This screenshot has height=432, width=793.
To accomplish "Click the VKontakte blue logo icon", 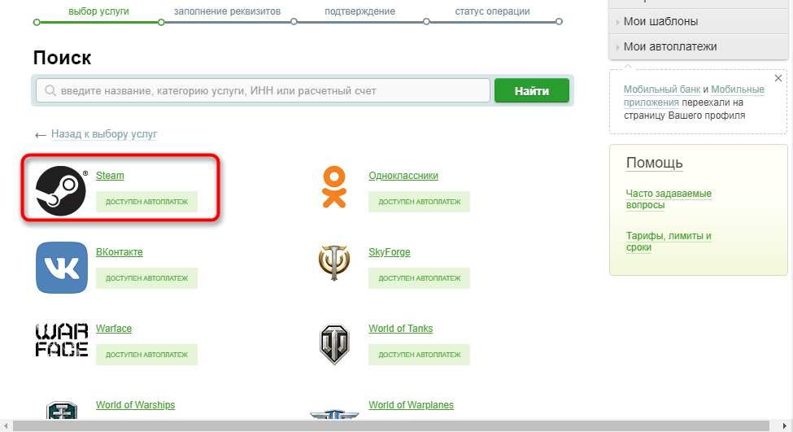I will [62, 268].
